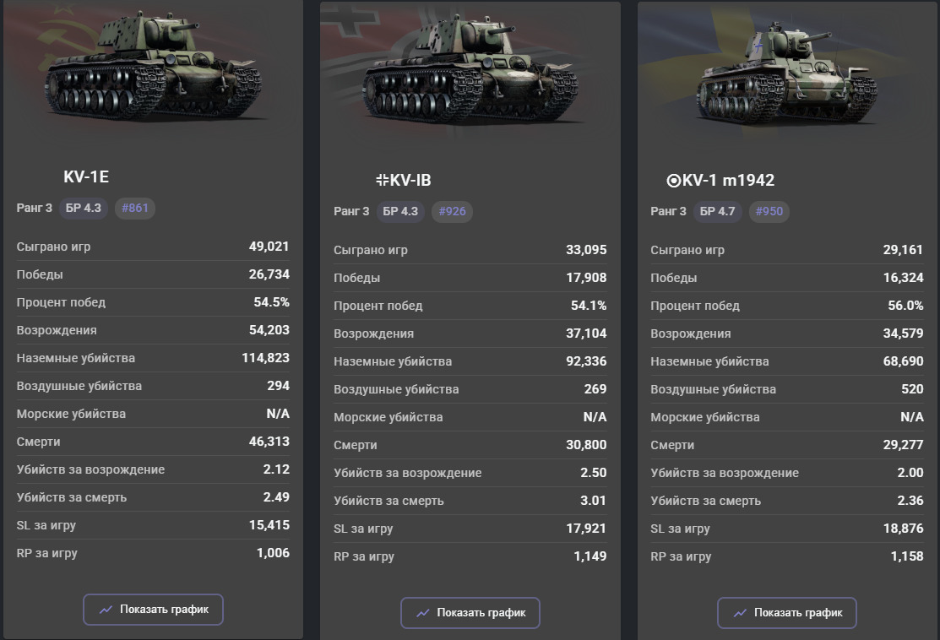
Task: Select the #950 ranking badge
Action: point(769,211)
